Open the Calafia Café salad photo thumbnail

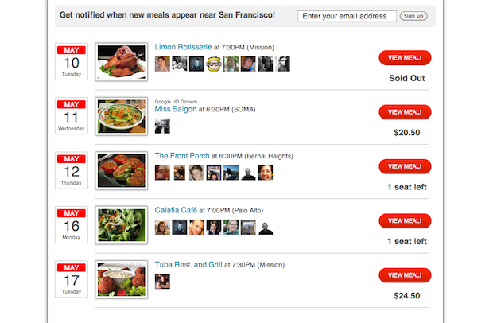tap(122, 225)
